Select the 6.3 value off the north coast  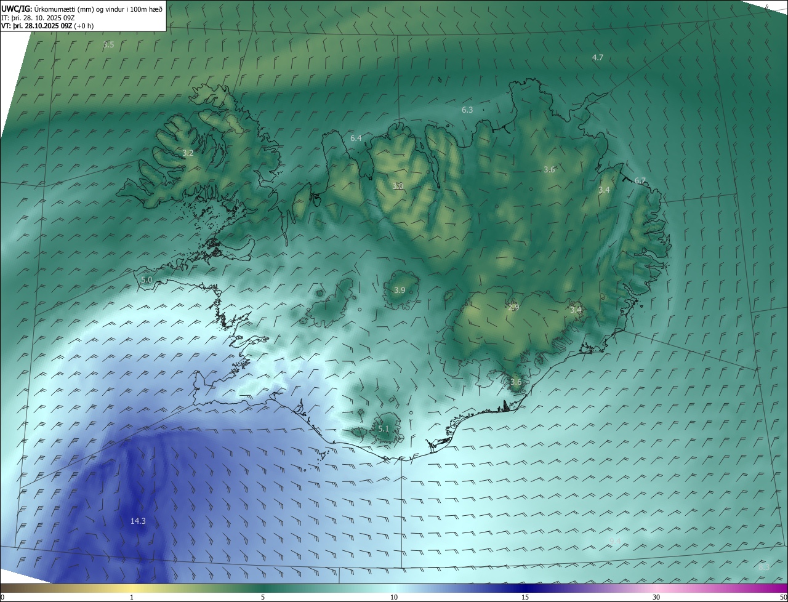[467, 110]
